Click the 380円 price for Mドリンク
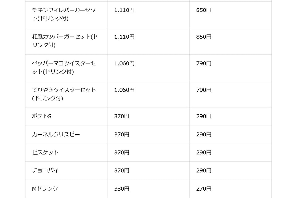 (x=122, y=188)
